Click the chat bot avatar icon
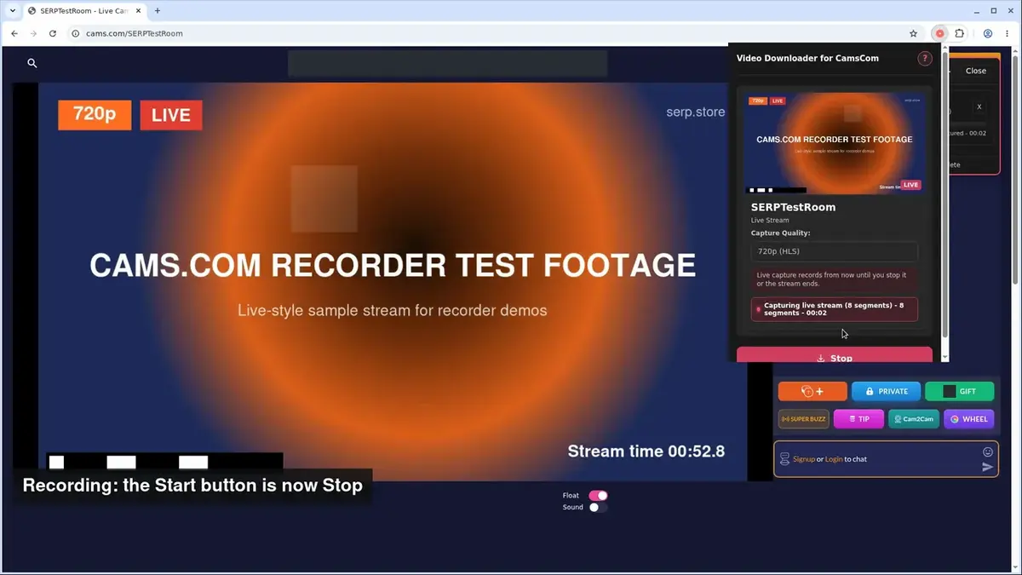The height and width of the screenshot is (575, 1022). click(784, 459)
